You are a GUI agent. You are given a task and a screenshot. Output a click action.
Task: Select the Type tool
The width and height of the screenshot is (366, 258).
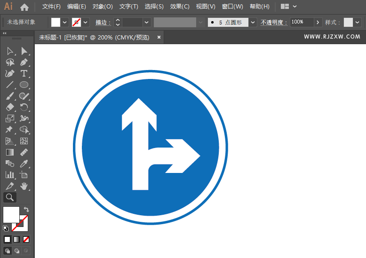pos(24,73)
